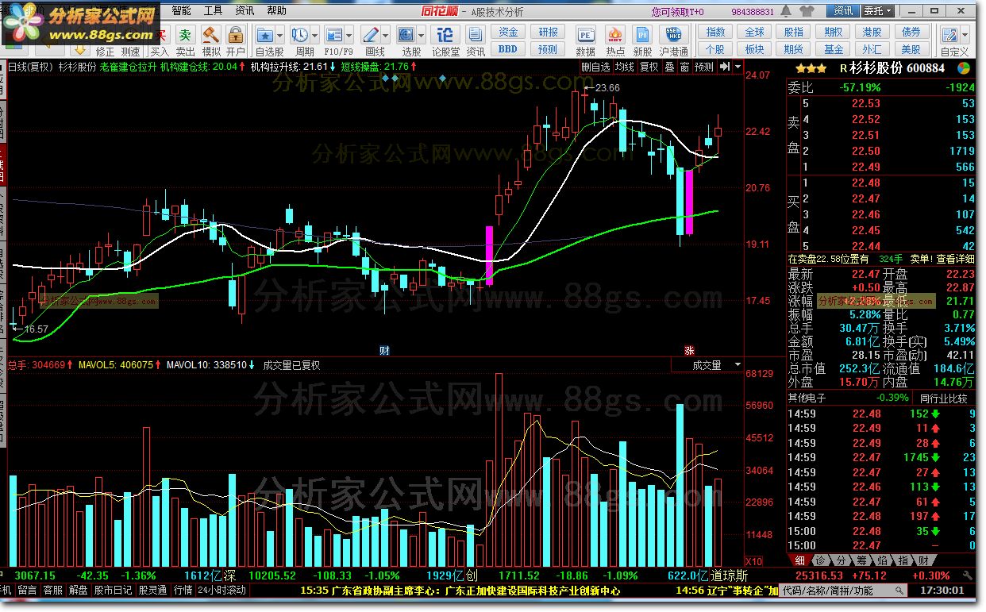Click the 指数 button
986x612 pixels.
[x=715, y=33]
